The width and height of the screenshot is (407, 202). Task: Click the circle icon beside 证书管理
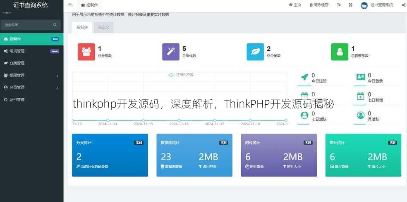[5, 100]
